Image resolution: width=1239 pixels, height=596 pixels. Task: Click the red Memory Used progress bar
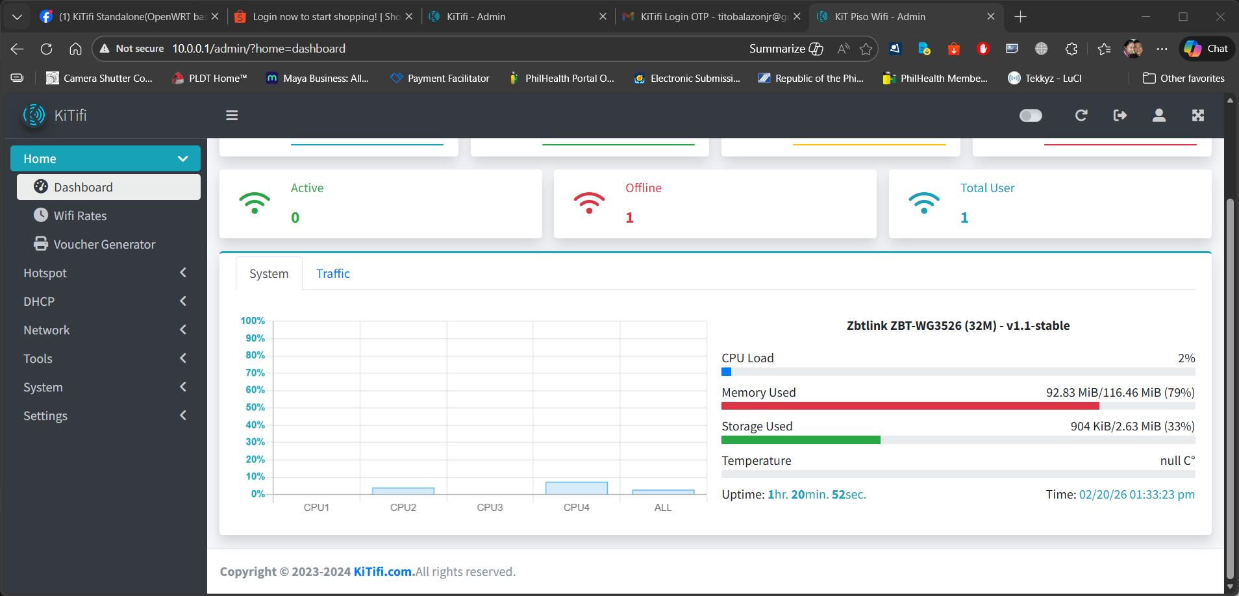(x=910, y=406)
